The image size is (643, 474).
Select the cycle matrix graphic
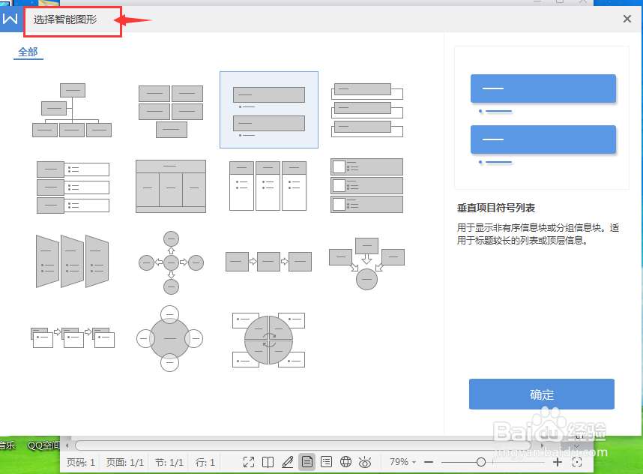268,340
